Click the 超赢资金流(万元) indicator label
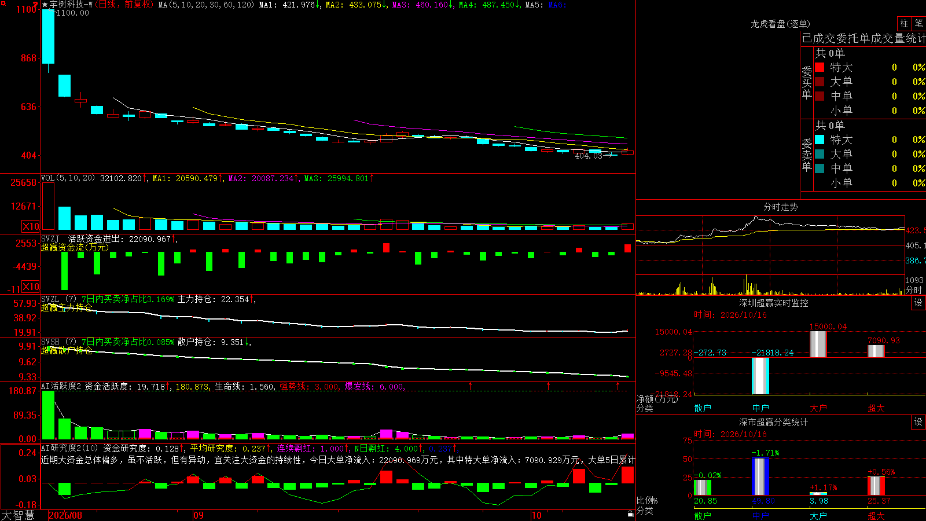The height and width of the screenshot is (521, 926). pyautogui.click(x=75, y=248)
